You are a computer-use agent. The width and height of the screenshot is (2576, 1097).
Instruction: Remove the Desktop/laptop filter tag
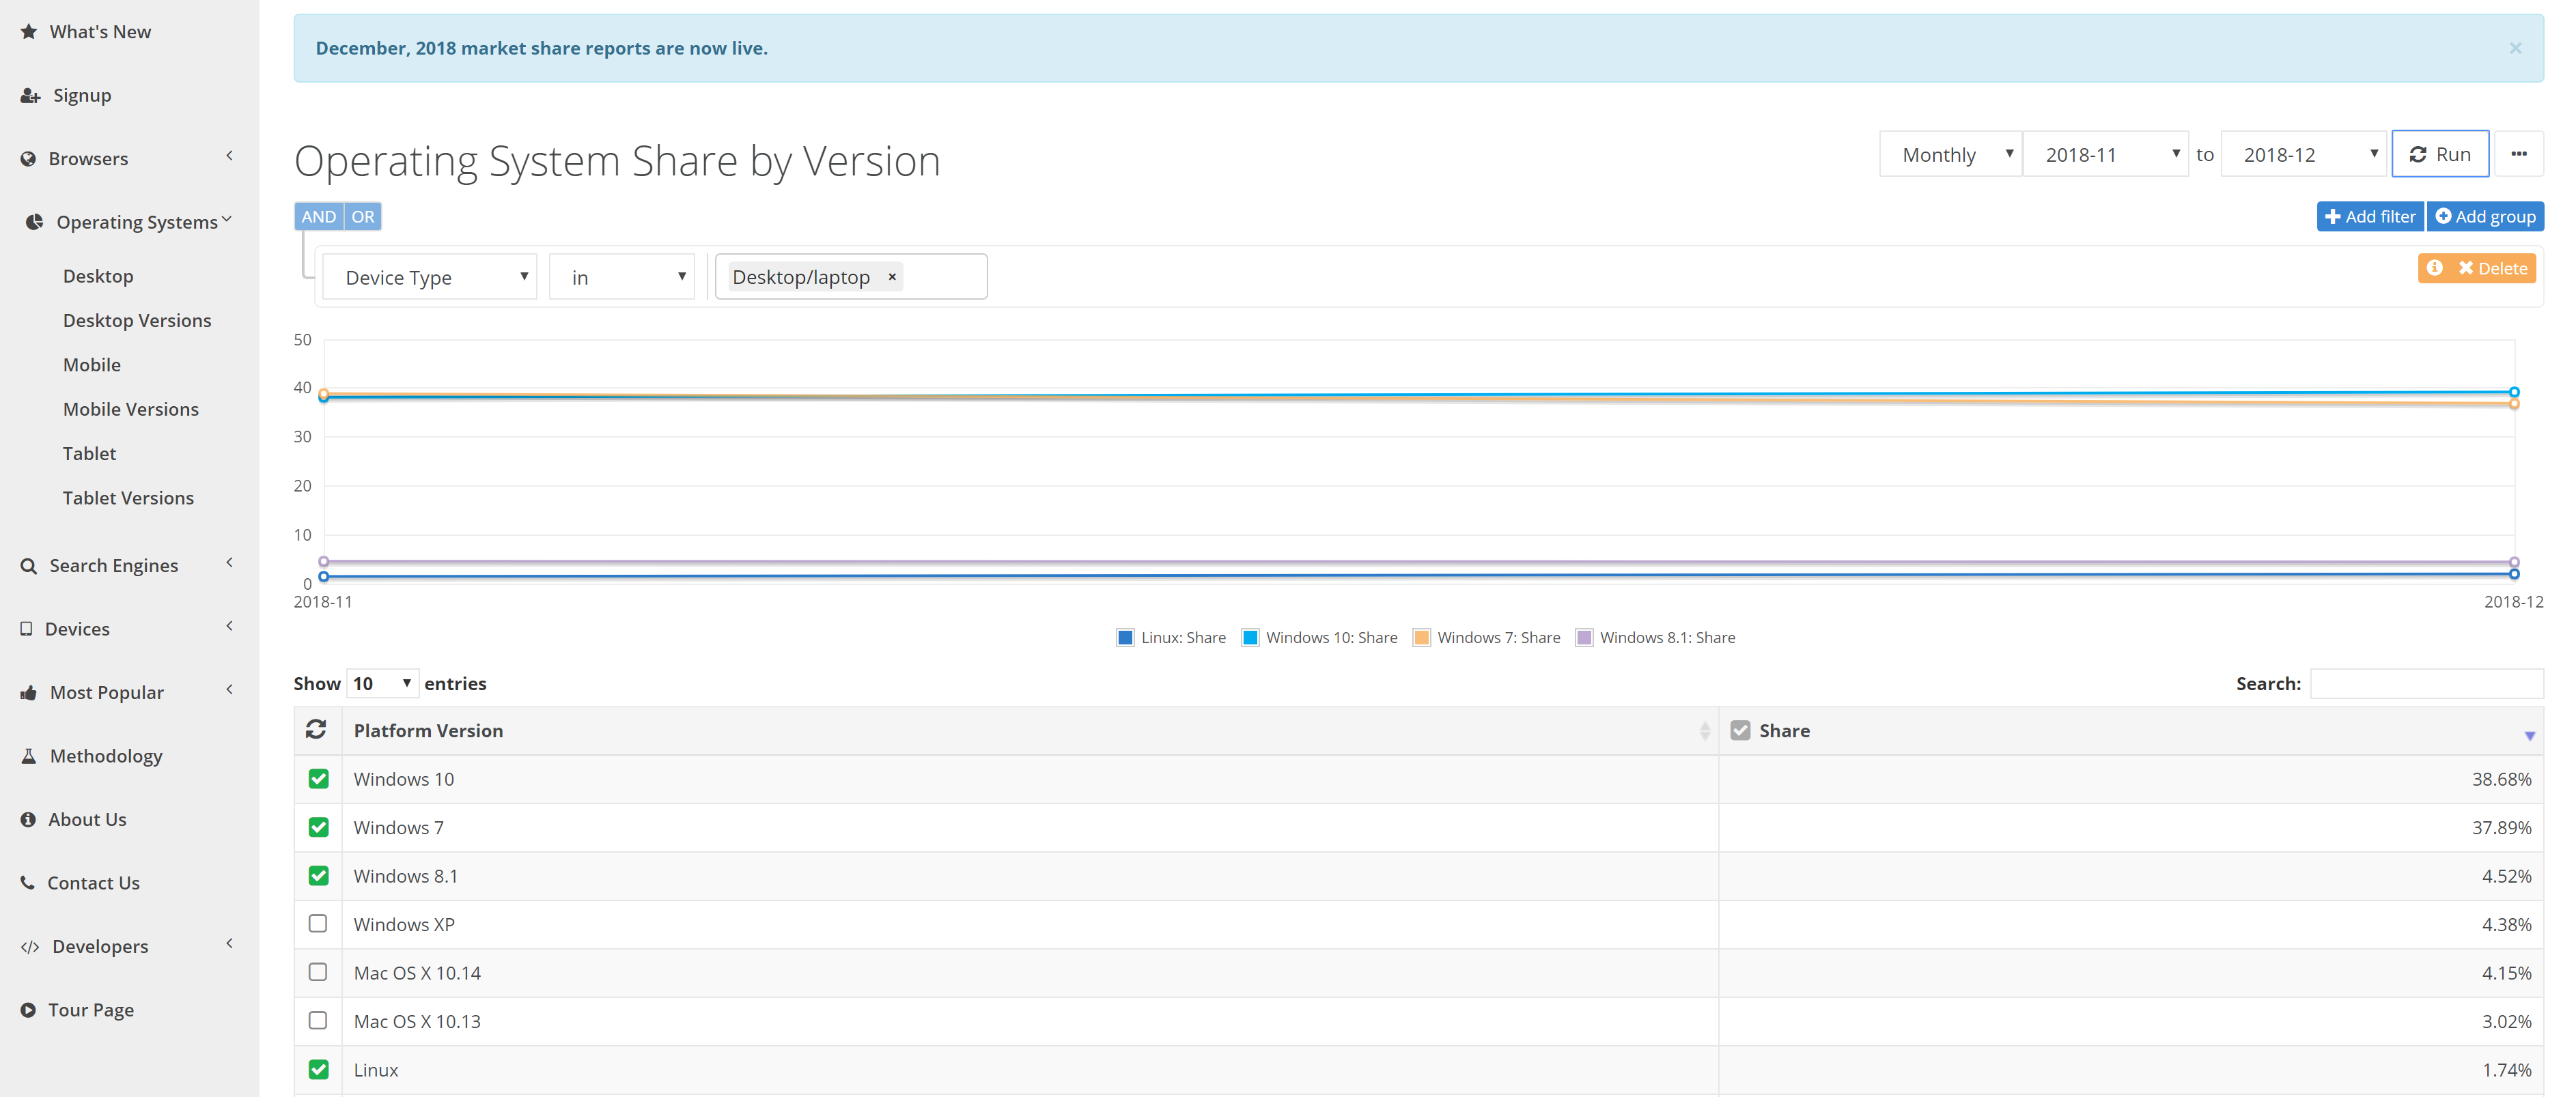coord(892,277)
